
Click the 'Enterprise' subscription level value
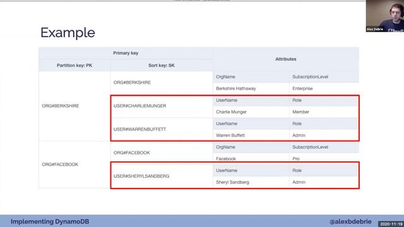[302, 88]
